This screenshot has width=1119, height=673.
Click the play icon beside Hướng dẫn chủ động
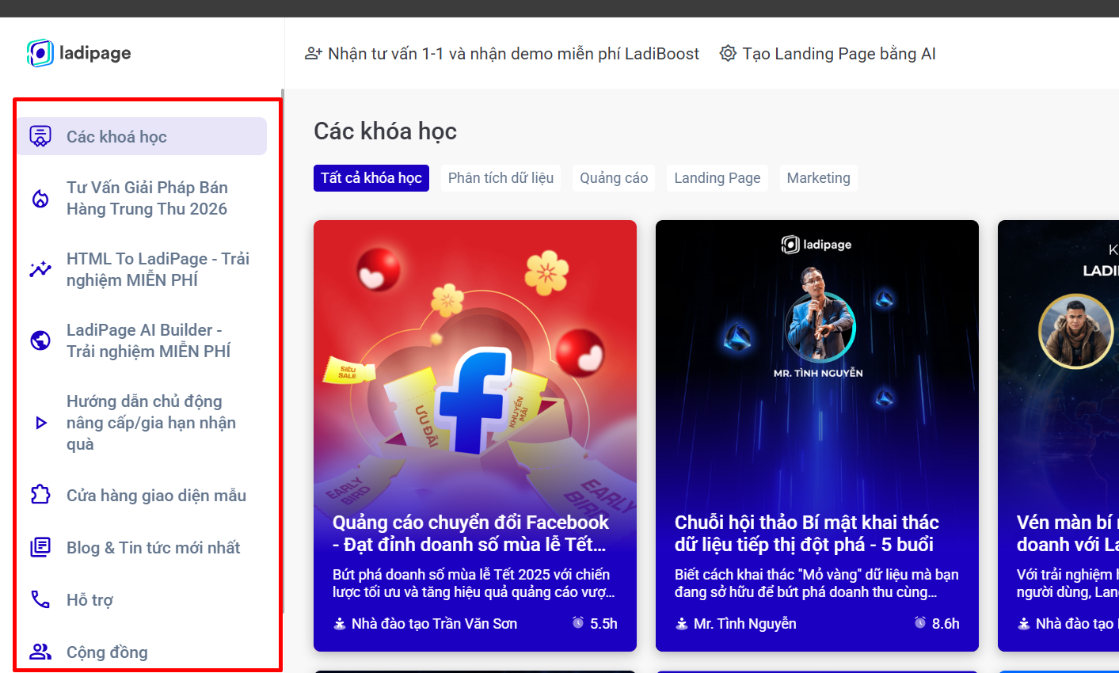pos(41,423)
